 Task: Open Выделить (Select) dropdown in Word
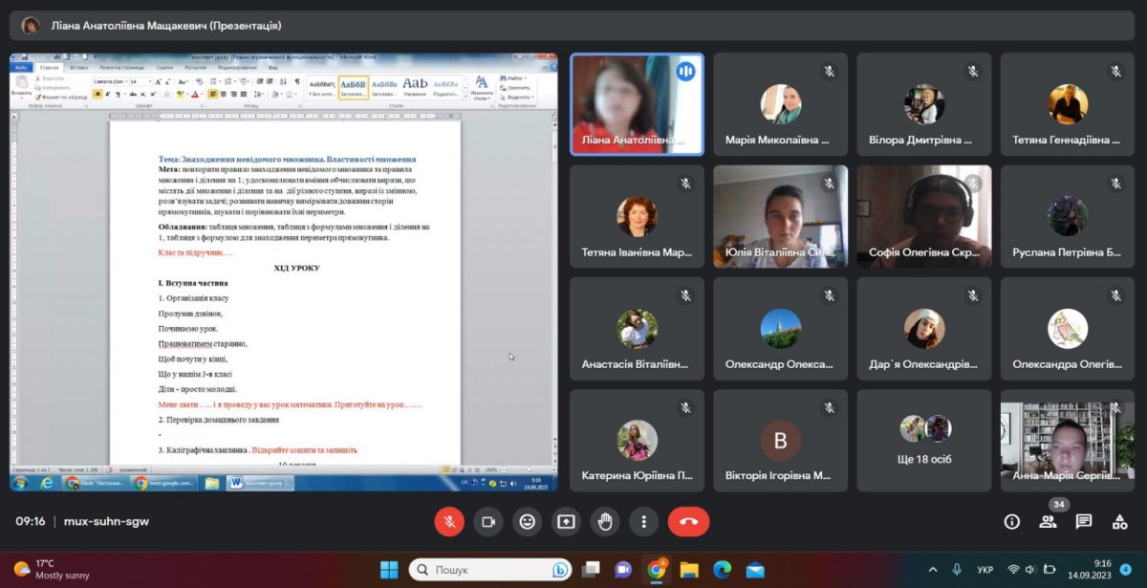coord(516,97)
